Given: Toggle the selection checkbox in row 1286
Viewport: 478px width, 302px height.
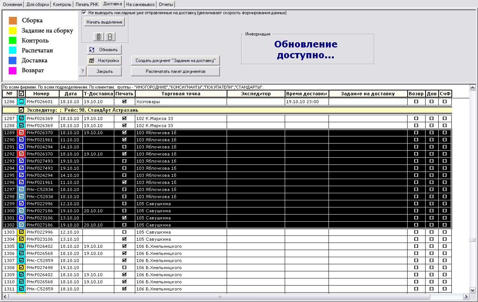Looking at the screenshot, I should tap(21, 102).
